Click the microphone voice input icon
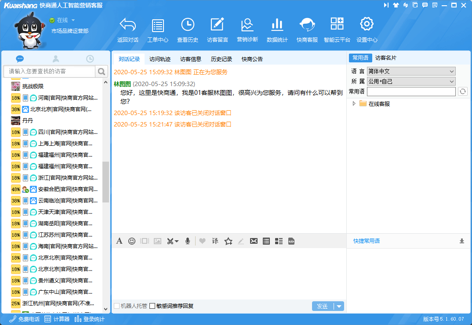This screenshot has height=325, width=472. pos(188,241)
